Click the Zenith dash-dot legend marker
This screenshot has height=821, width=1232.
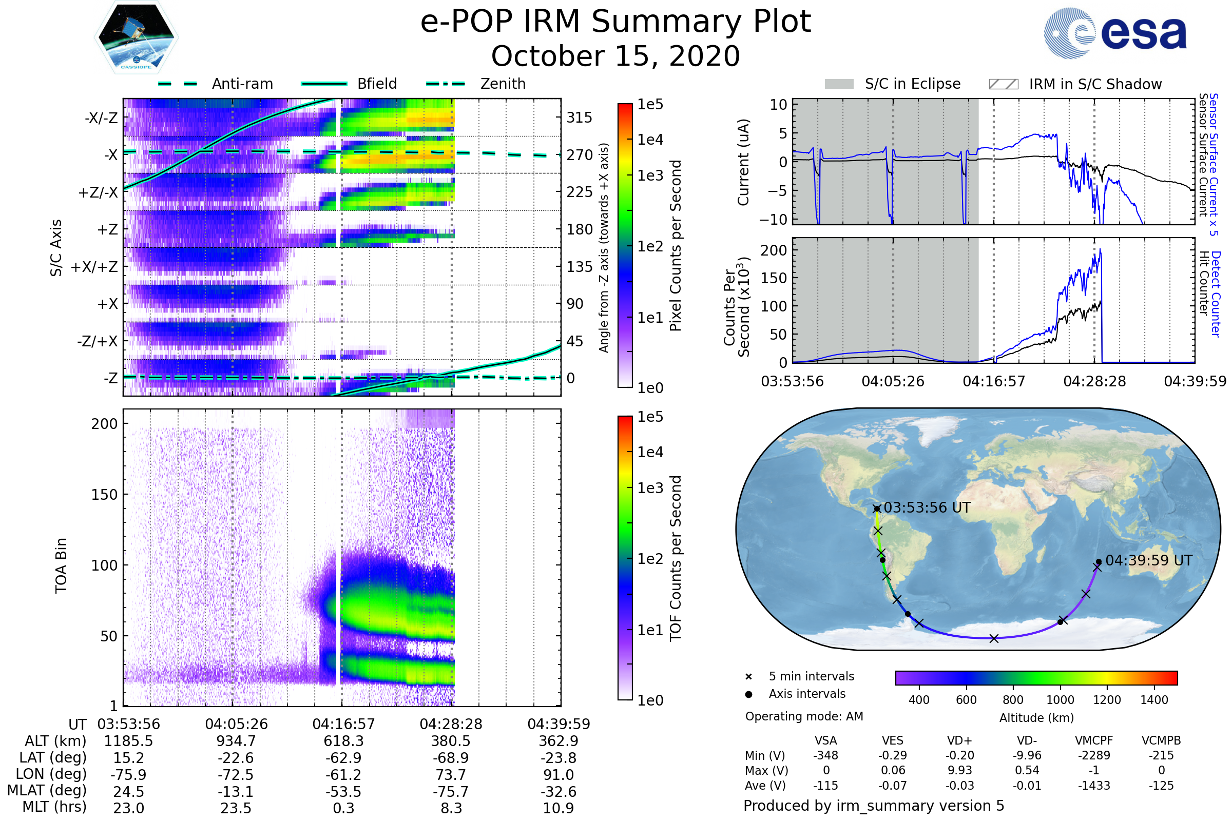(446, 84)
